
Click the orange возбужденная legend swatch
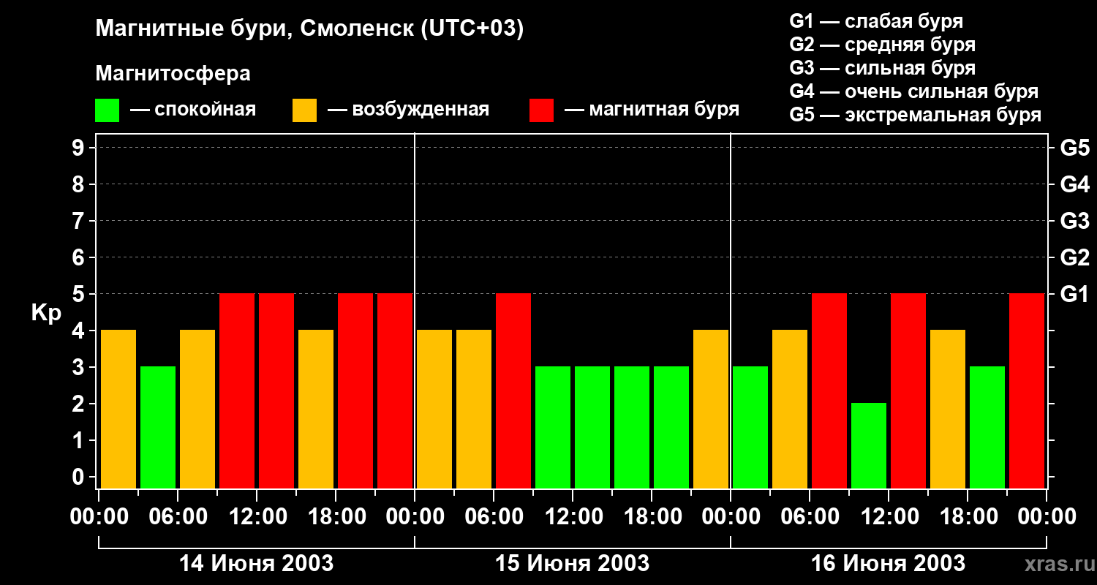click(304, 110)
